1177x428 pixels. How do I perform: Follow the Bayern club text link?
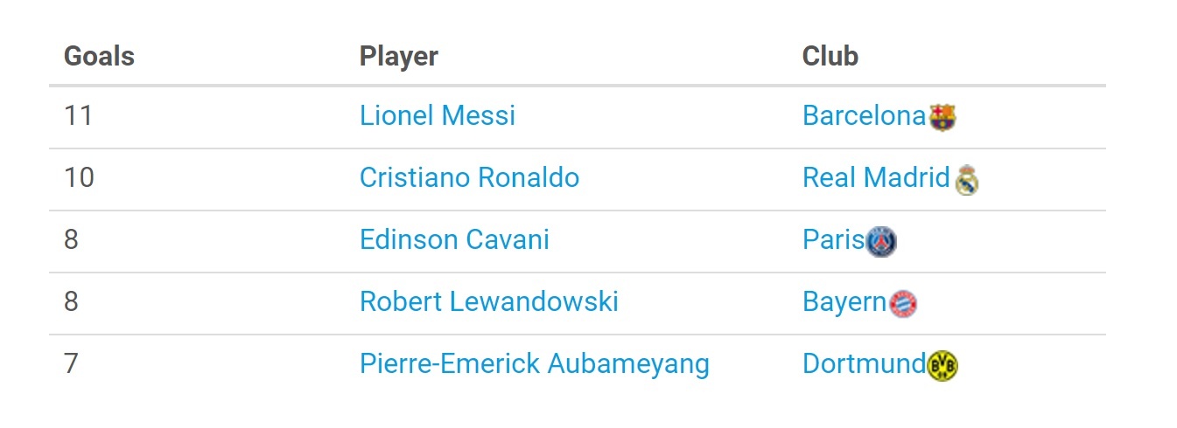point(844,301)
